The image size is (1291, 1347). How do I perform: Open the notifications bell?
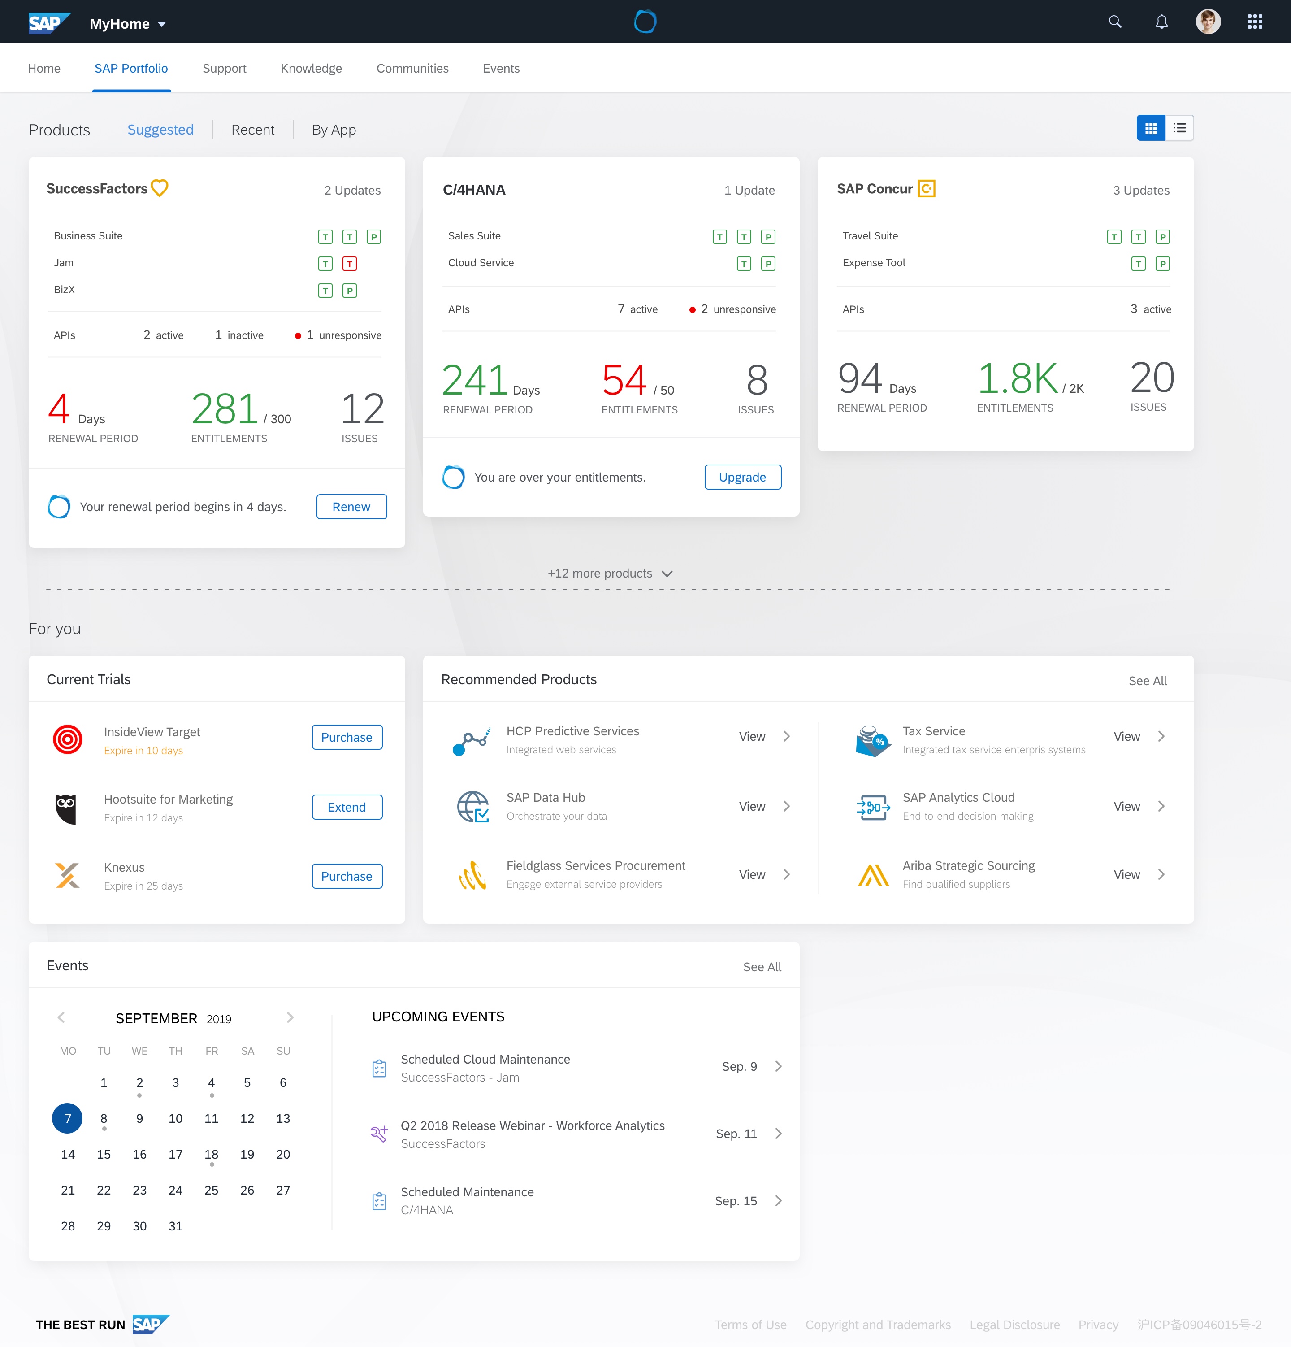[x=1161, y=22]
